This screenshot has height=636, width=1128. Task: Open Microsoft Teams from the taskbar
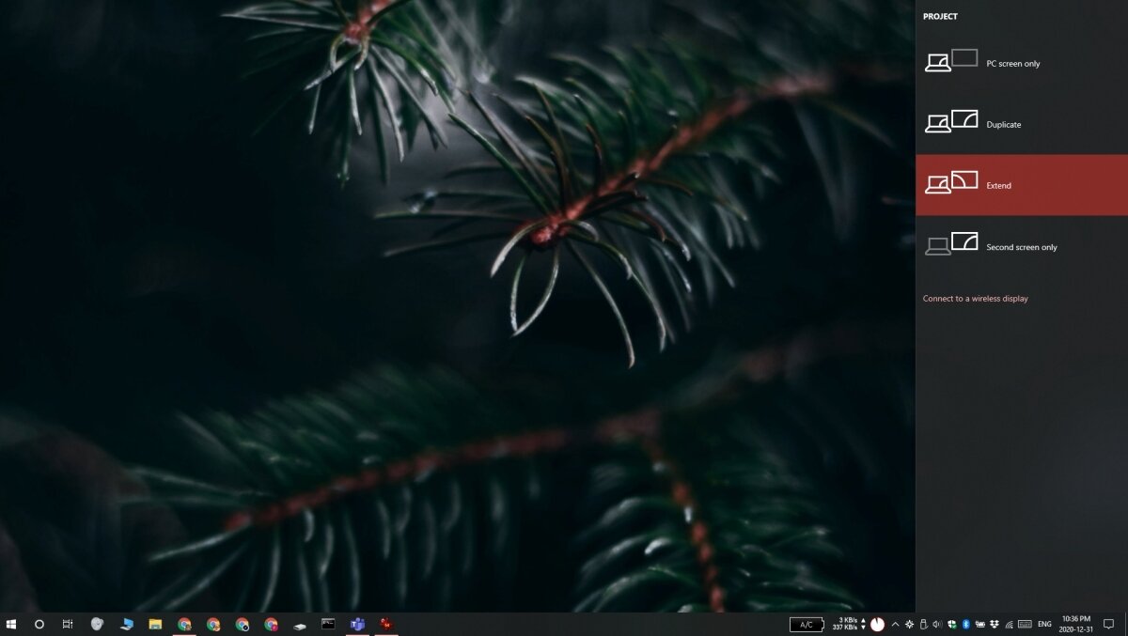[357, 623]
